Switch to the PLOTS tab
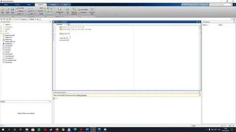Viewport: 236px width, 132px height. point(17,5)
